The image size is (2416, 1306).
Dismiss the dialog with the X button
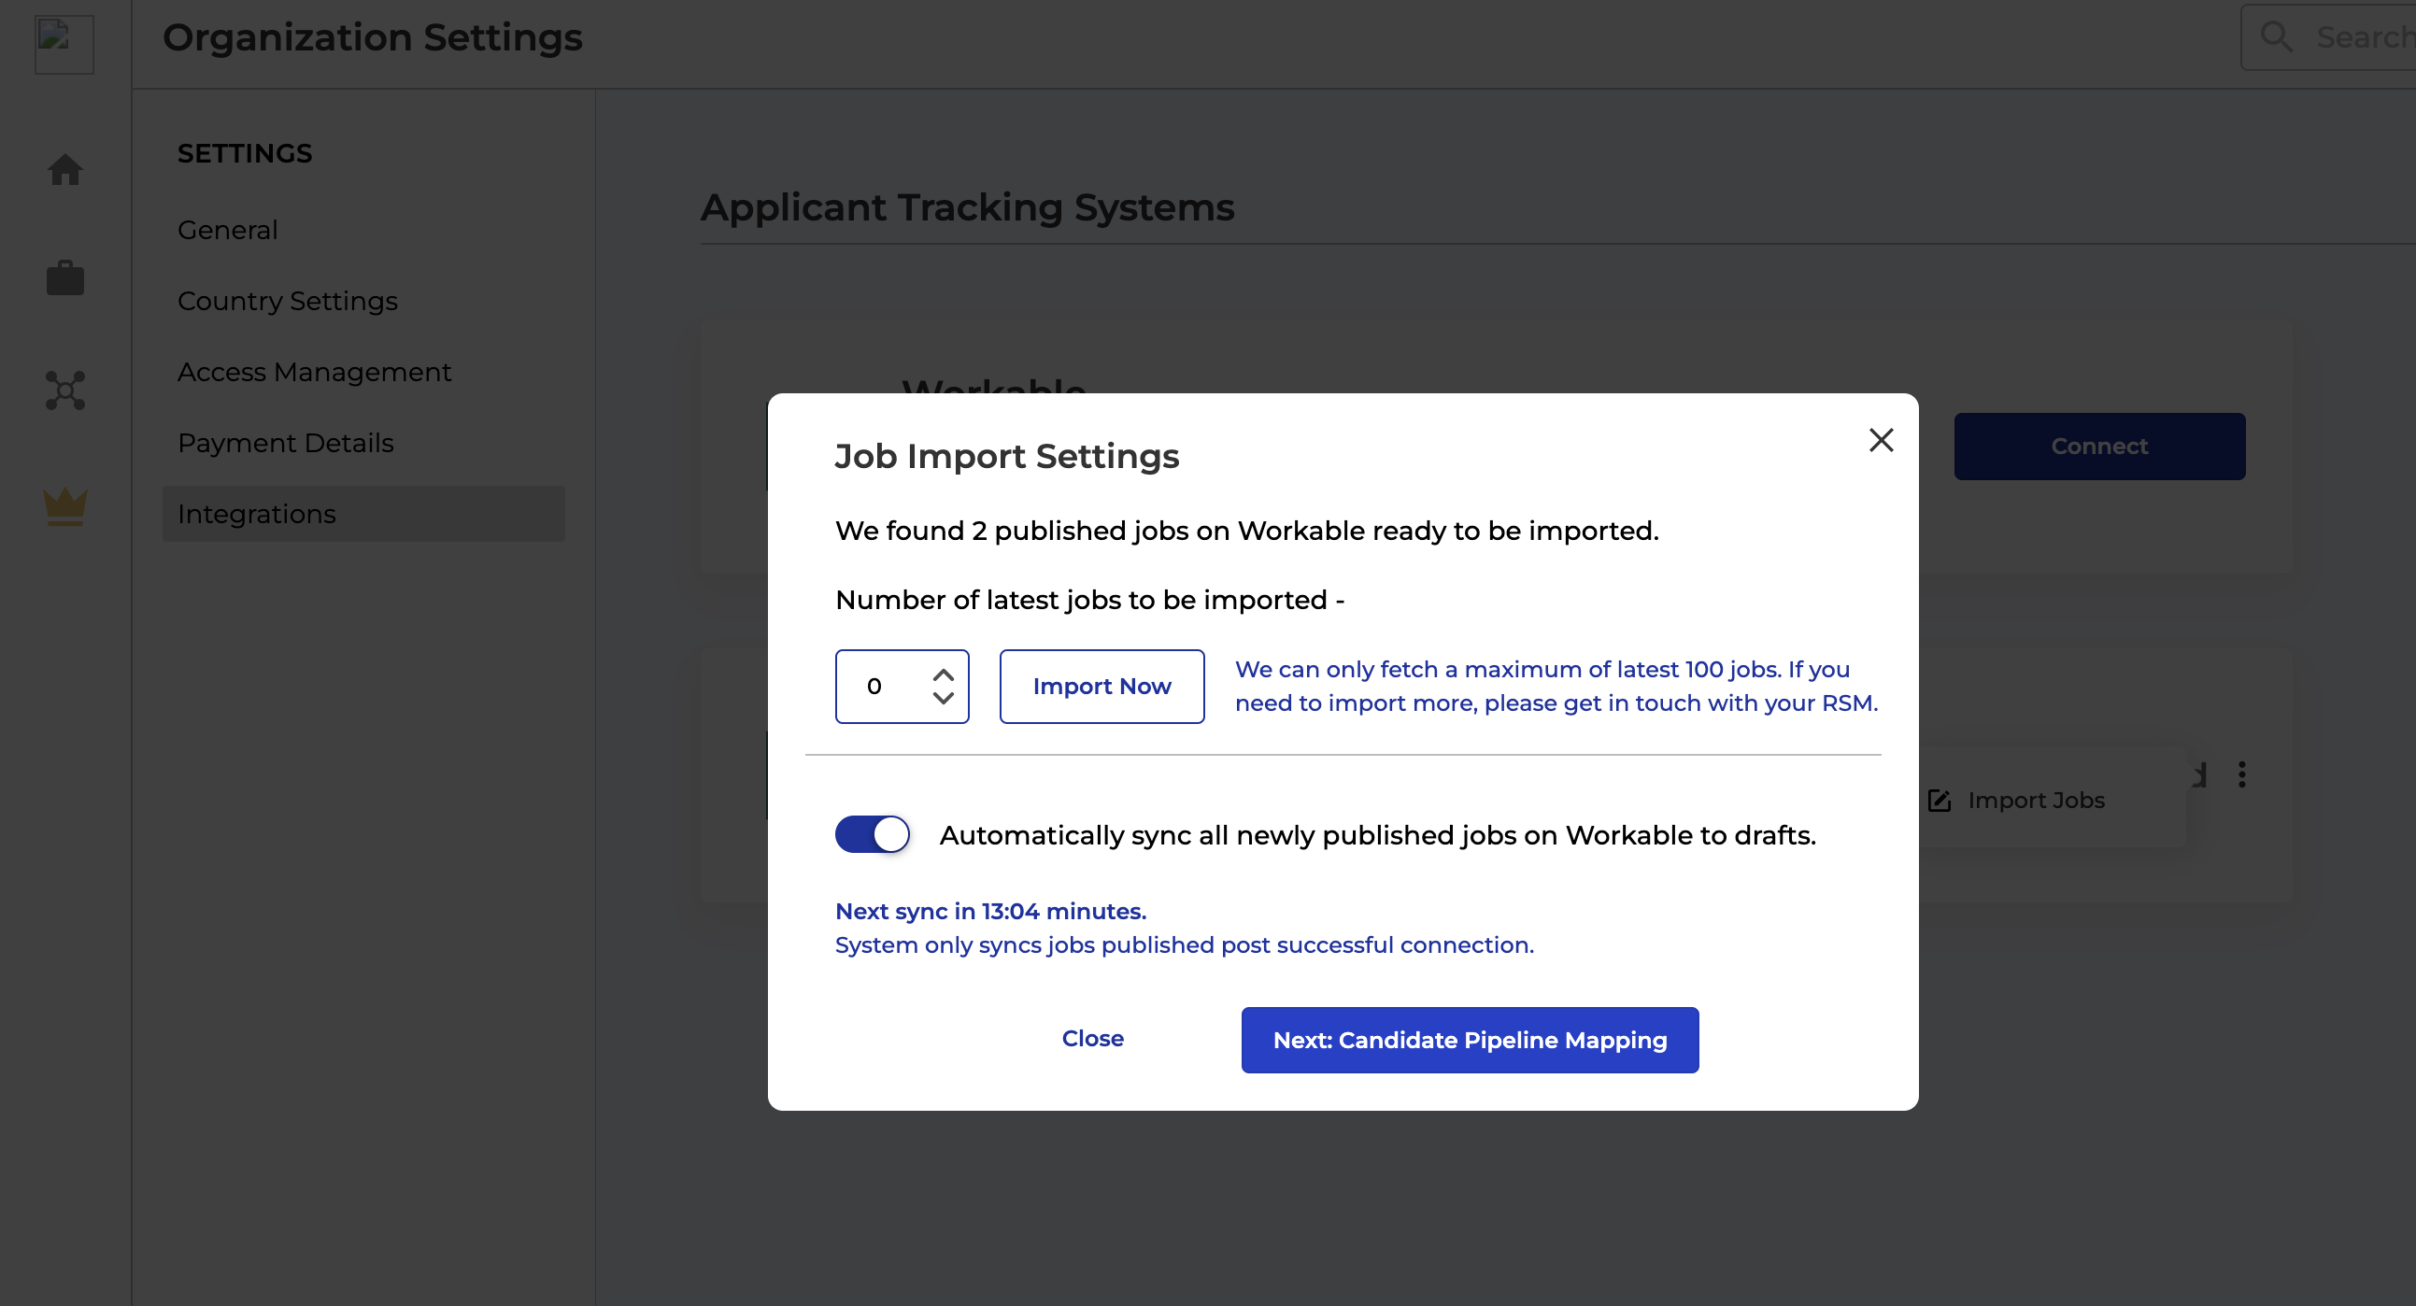pos(1882,440)
